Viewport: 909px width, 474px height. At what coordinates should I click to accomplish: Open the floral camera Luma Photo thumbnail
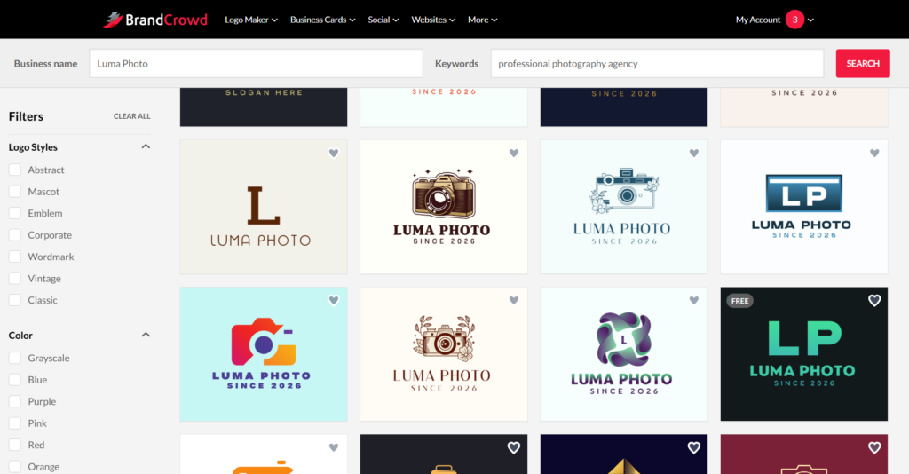tap(624, 207)
